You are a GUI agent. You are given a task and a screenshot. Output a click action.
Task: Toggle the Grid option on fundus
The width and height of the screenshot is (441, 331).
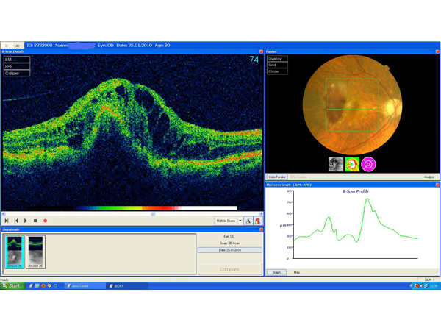[x=277, y=65]
